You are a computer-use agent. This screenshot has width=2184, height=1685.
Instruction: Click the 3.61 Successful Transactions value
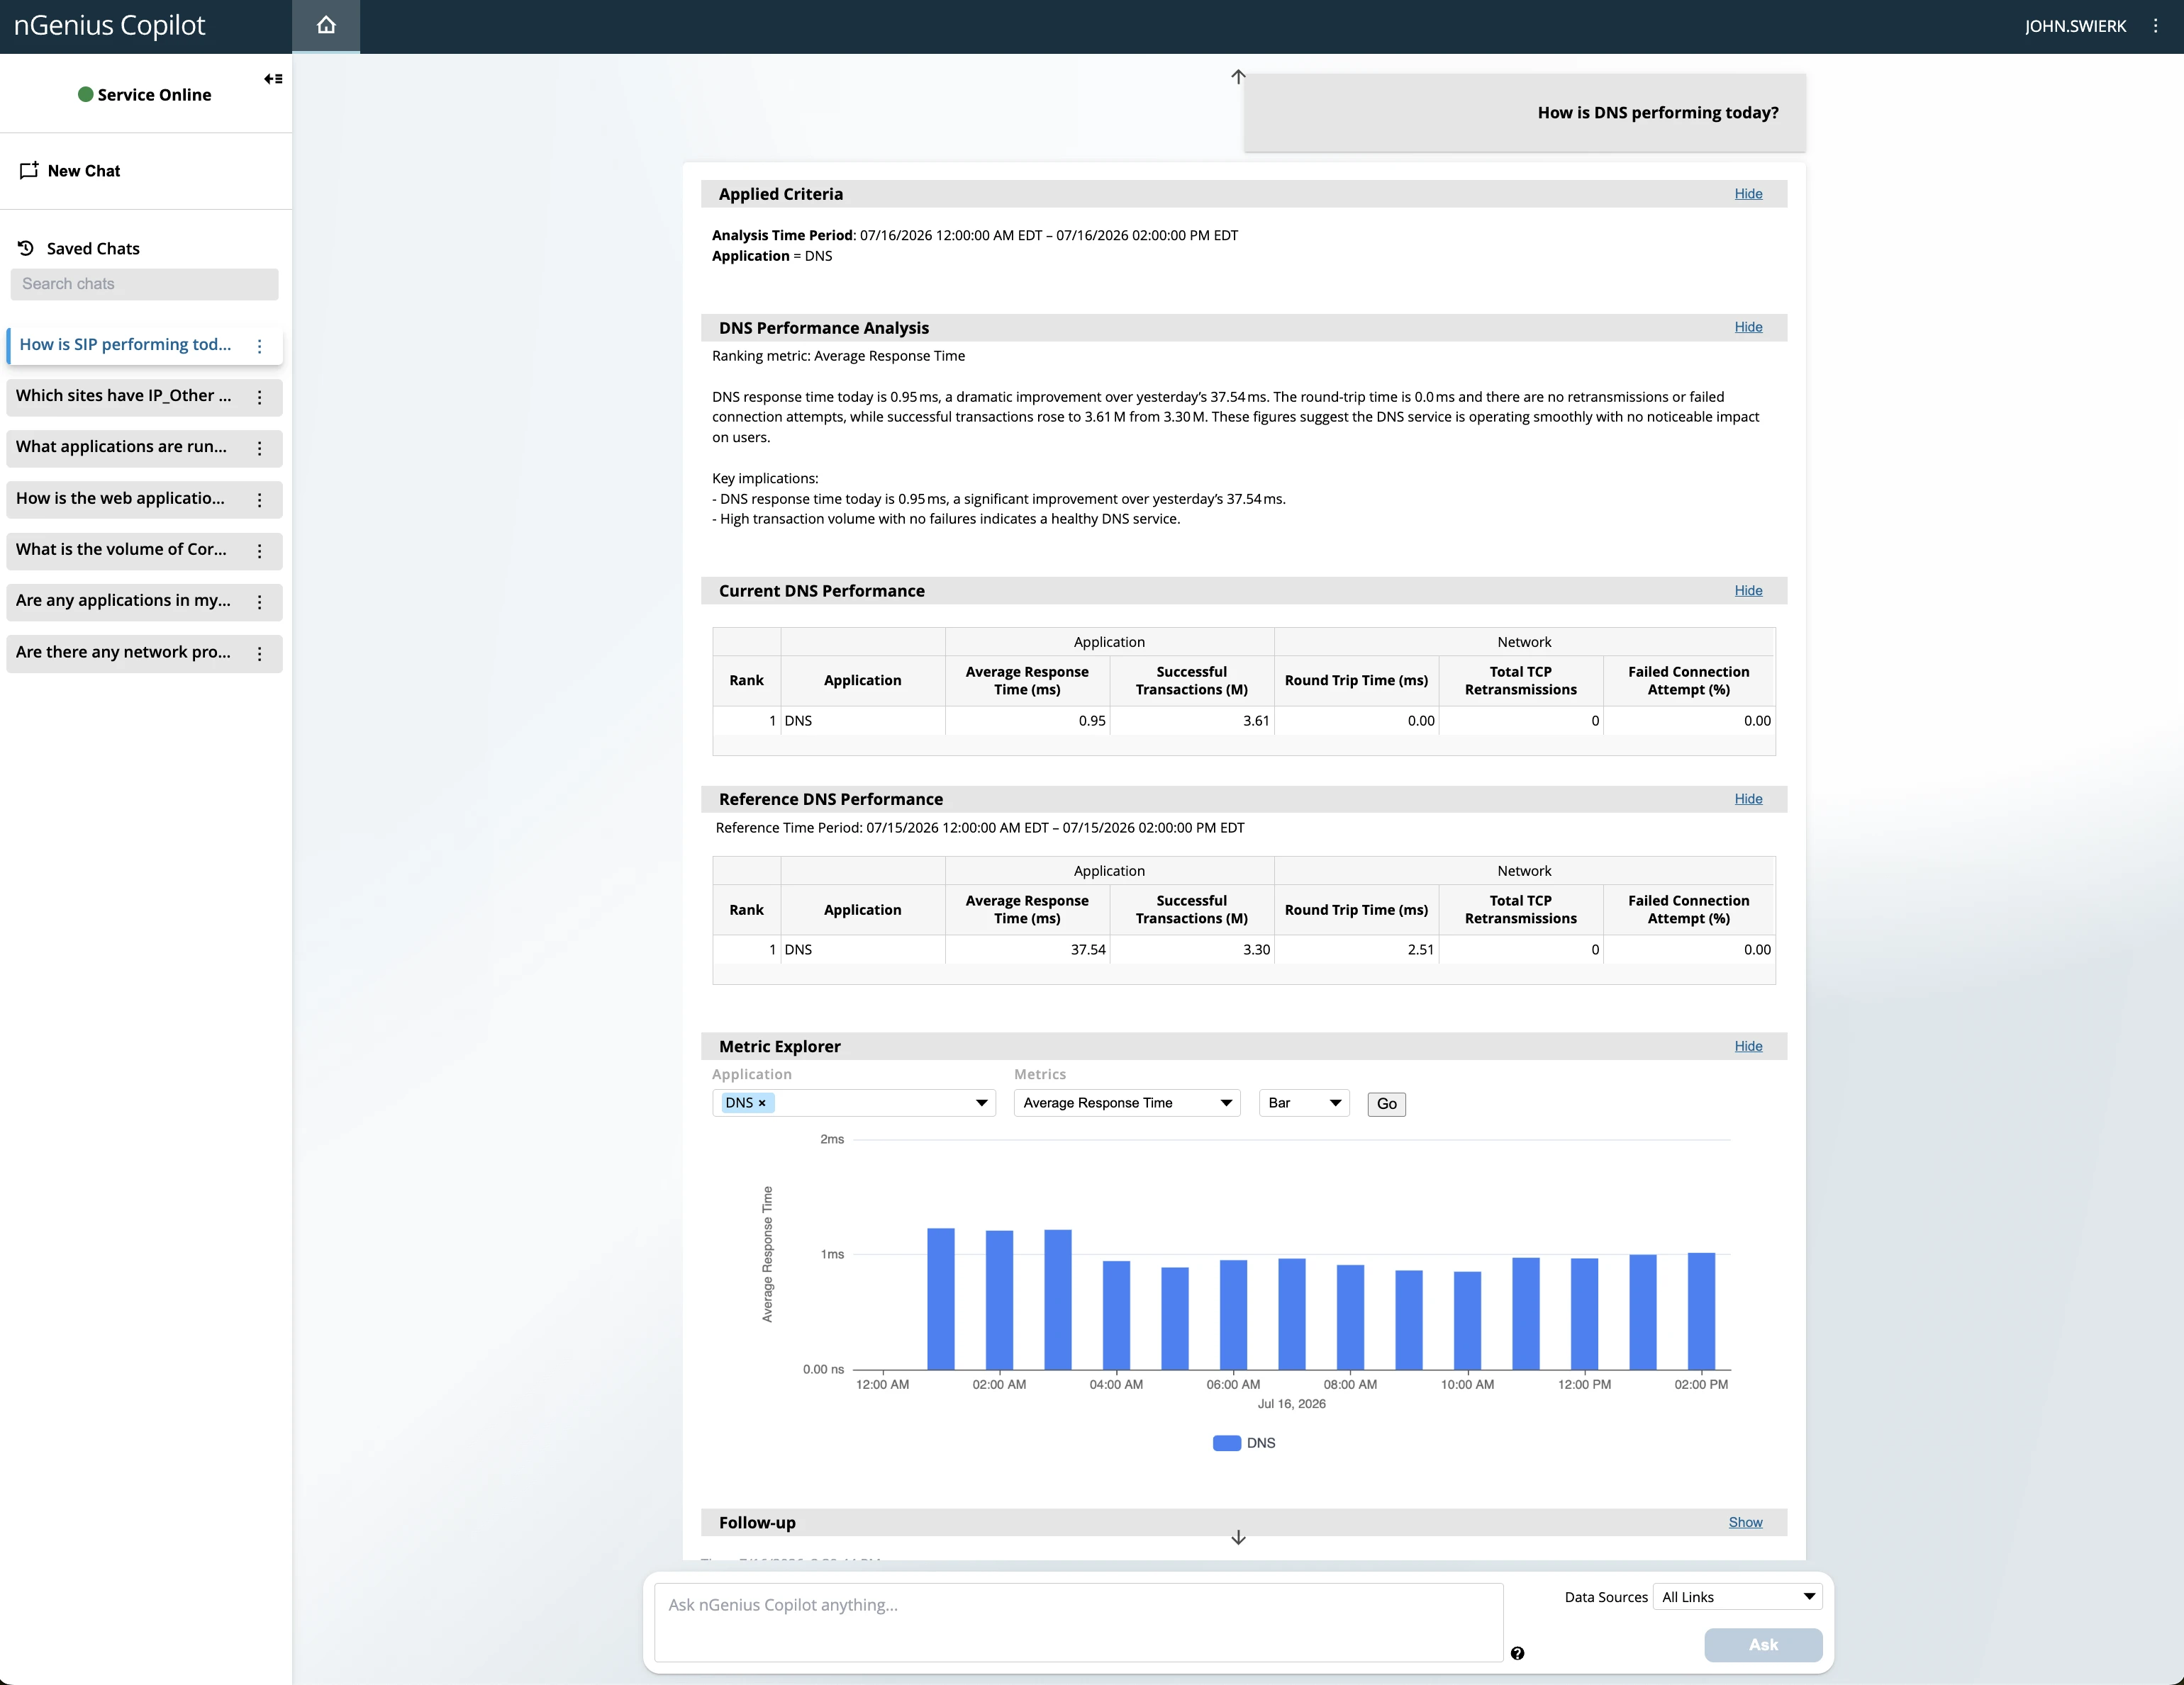1256,721
